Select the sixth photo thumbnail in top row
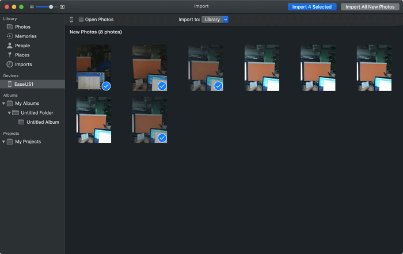This screenshot has width=403, height=254. 374,68
